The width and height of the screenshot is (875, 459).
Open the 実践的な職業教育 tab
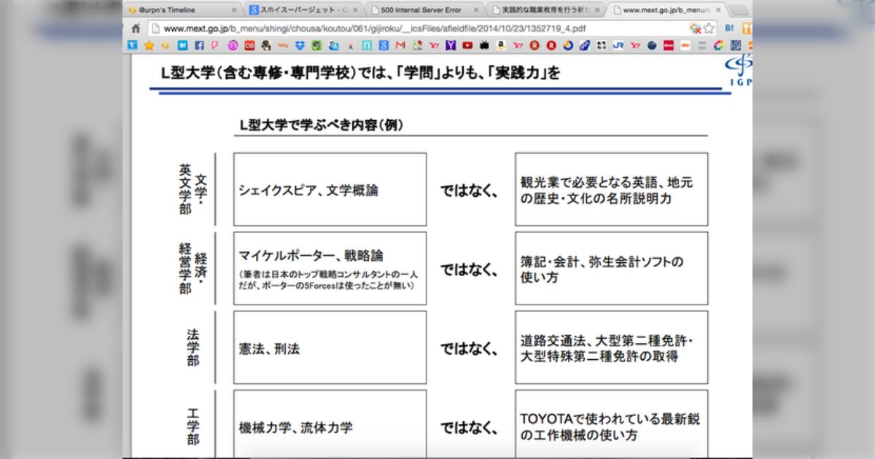coord(543,10)
